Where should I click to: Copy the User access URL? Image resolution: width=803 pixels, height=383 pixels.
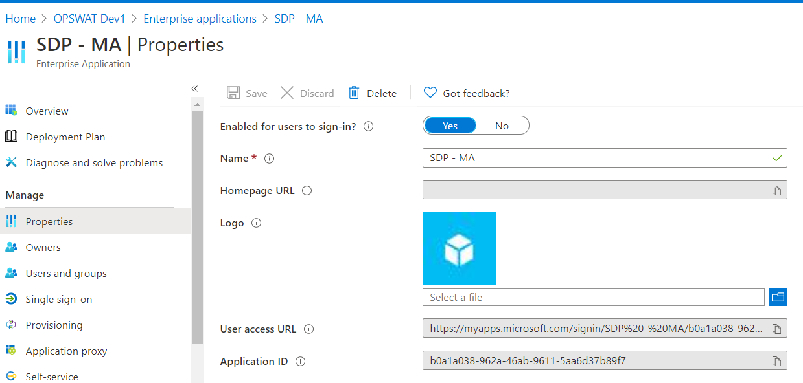[776, 329]
